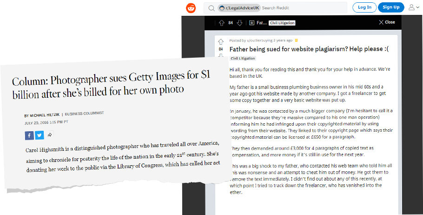Click the July 29, 2016 article date
Viewport: 423px width, 215px height.
46,123
